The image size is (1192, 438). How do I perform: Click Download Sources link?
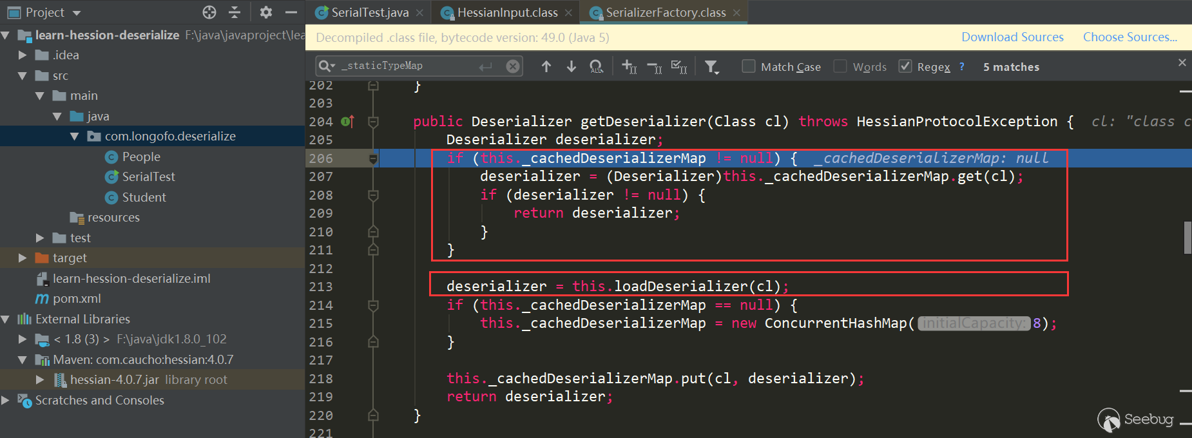pos(1012,37)
